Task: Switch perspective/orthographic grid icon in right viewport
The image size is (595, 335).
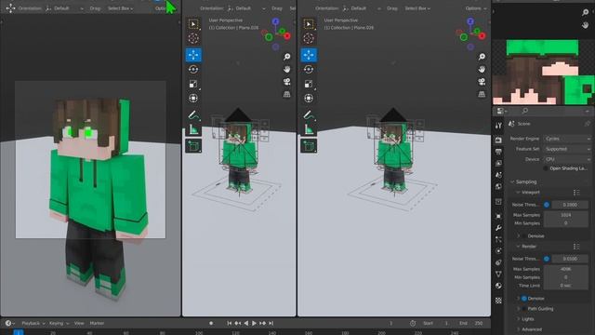Action: click(x=482, y=94)
